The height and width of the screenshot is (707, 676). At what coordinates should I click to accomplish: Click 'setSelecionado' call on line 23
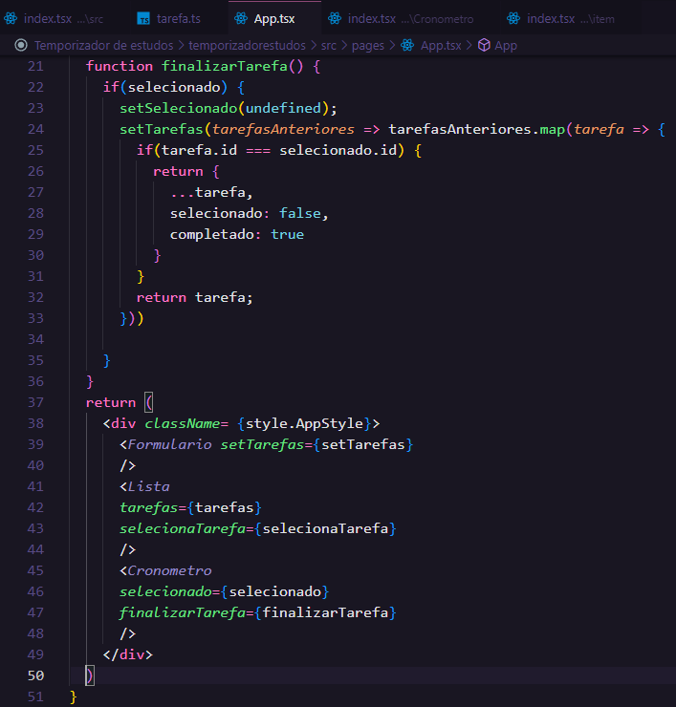pyautogui.click(x=178, y=108)
